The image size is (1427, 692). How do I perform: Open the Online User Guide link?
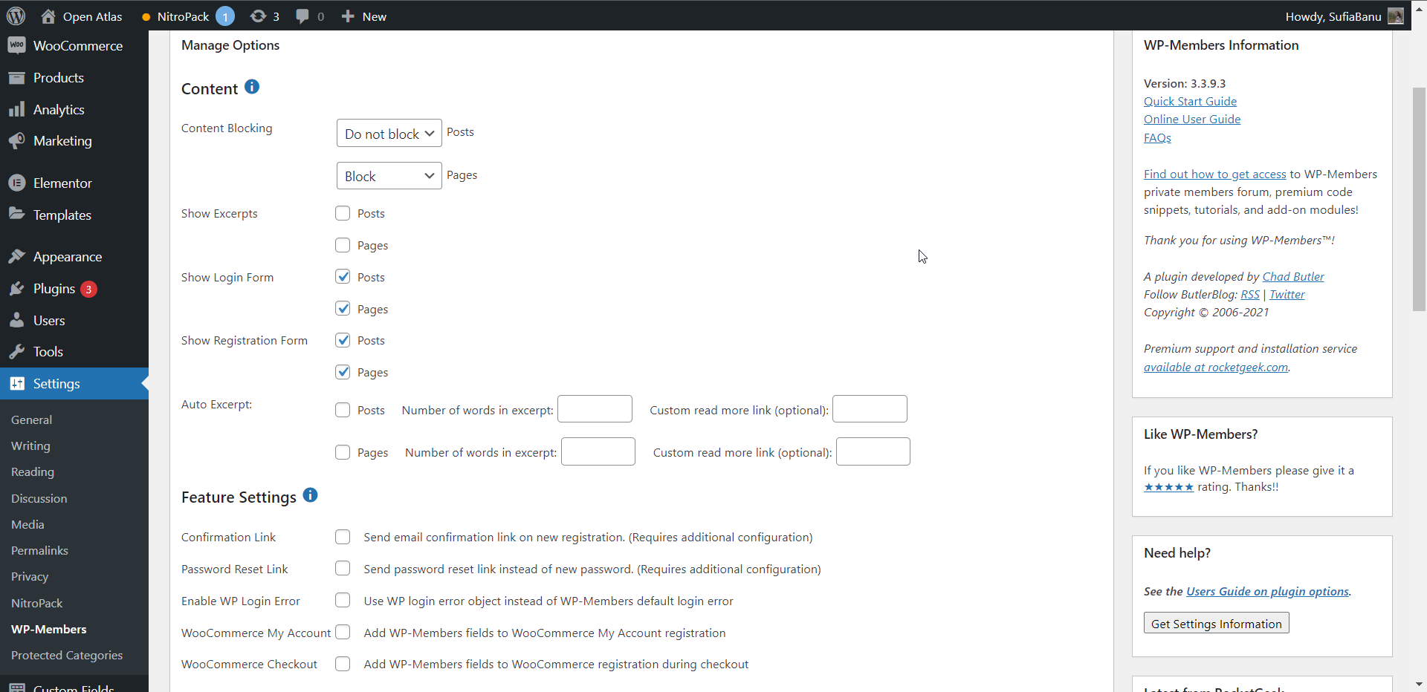click(1192, 119)
